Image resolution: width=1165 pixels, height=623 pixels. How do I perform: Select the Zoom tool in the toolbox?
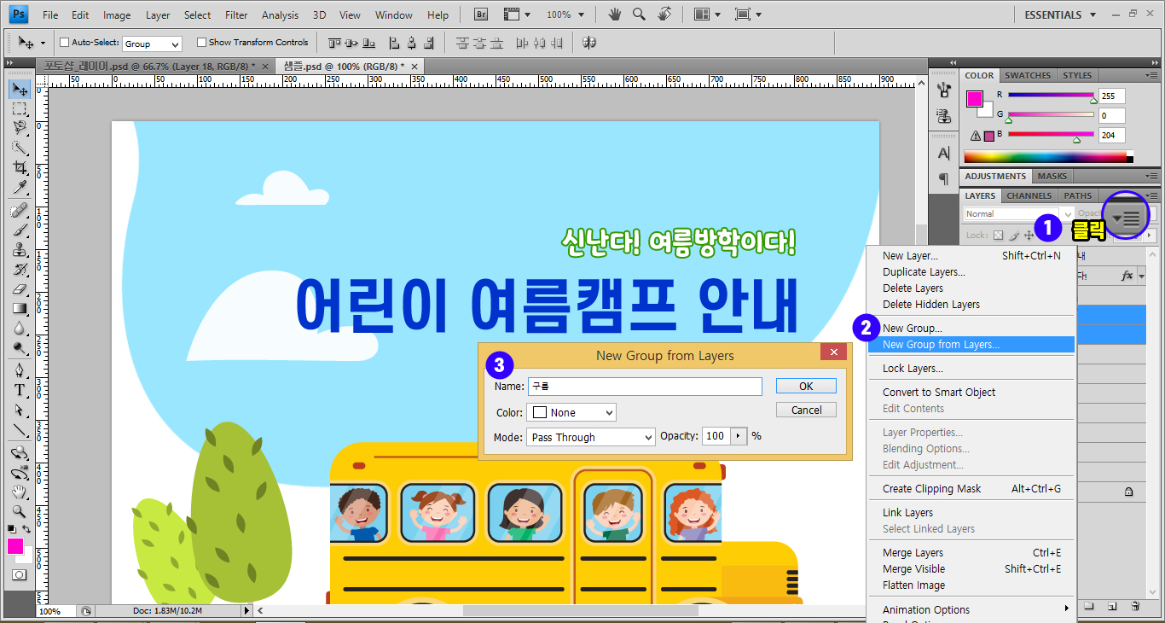pos(20,512)
